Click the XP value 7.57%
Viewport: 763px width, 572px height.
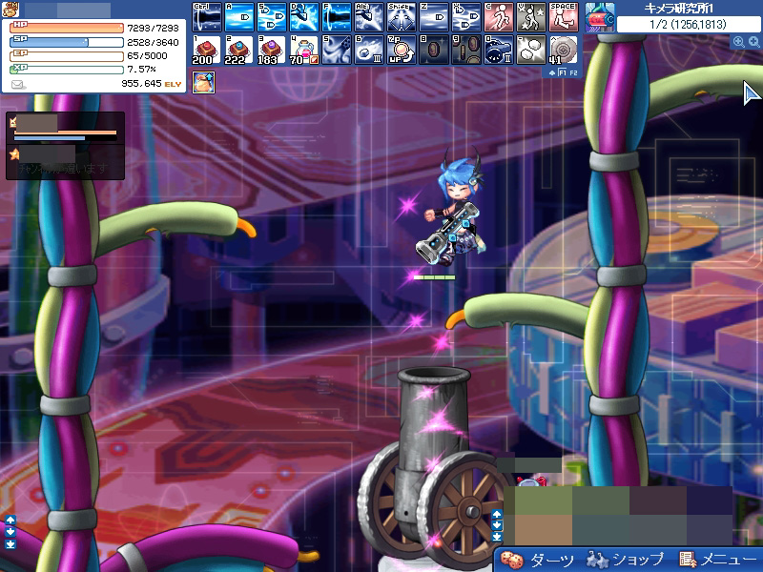(141, 70)
